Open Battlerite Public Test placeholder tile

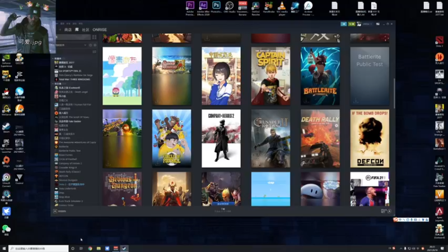click(370, 76)
